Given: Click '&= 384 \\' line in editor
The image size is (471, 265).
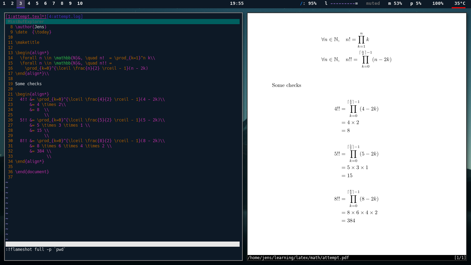Looking at the screenshot, I should pos(40,151).
